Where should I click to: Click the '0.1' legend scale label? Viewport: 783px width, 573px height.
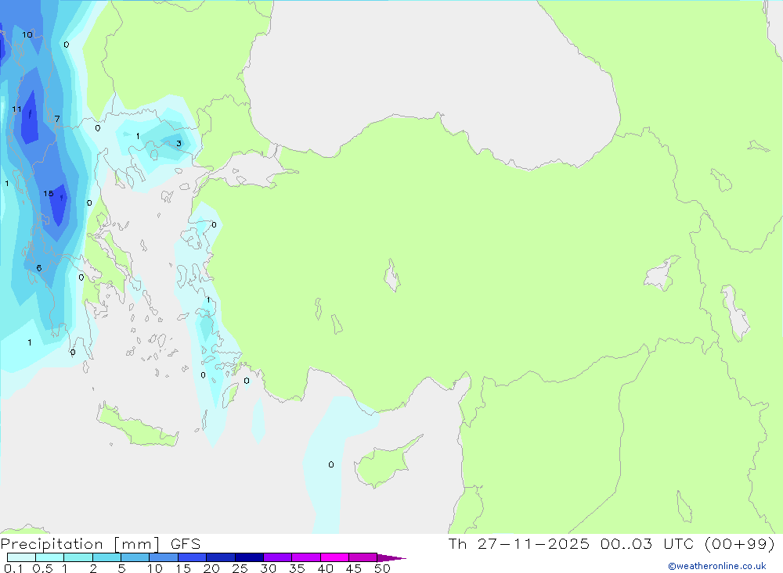(x=13, y=568)
